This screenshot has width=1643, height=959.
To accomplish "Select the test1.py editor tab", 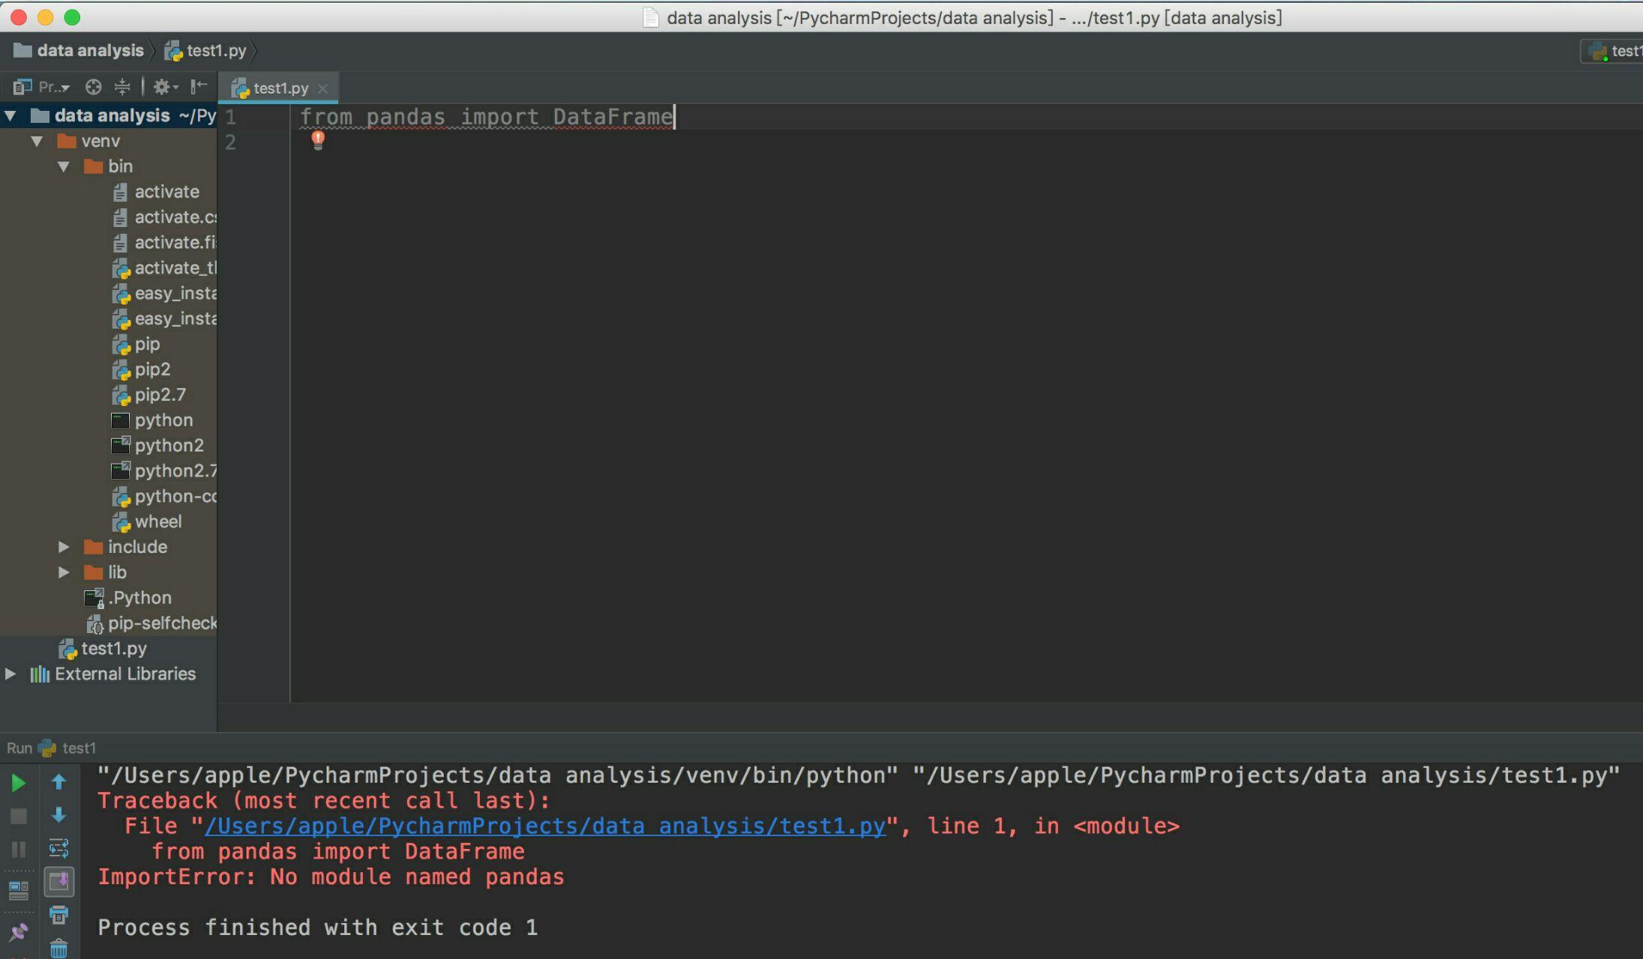I will pos(280,88).
